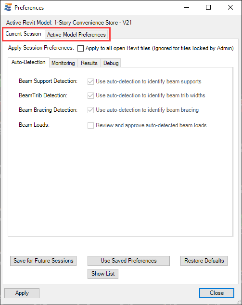Click Save for Future Sessions button
This screenshot has width=242, height=305.
click(43, 261)
